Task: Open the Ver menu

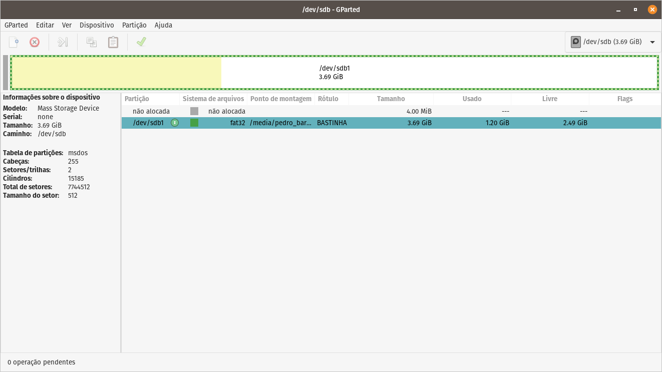Action: pyautogui.click(x=67, y=25)
